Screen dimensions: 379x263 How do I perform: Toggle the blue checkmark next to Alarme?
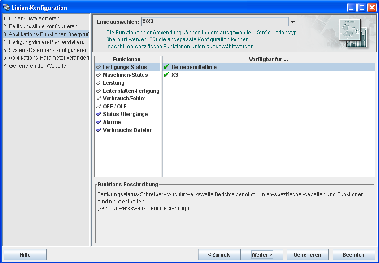pos(99,122)
